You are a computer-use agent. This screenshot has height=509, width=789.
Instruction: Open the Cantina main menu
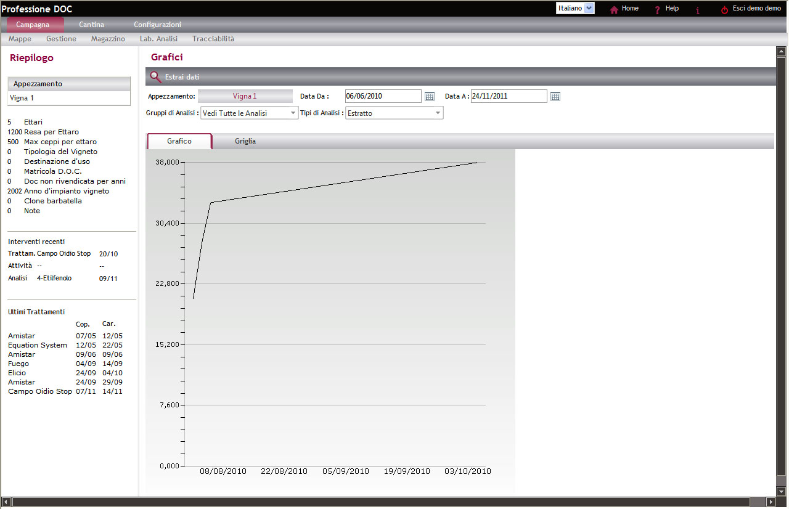click(91, 25)
